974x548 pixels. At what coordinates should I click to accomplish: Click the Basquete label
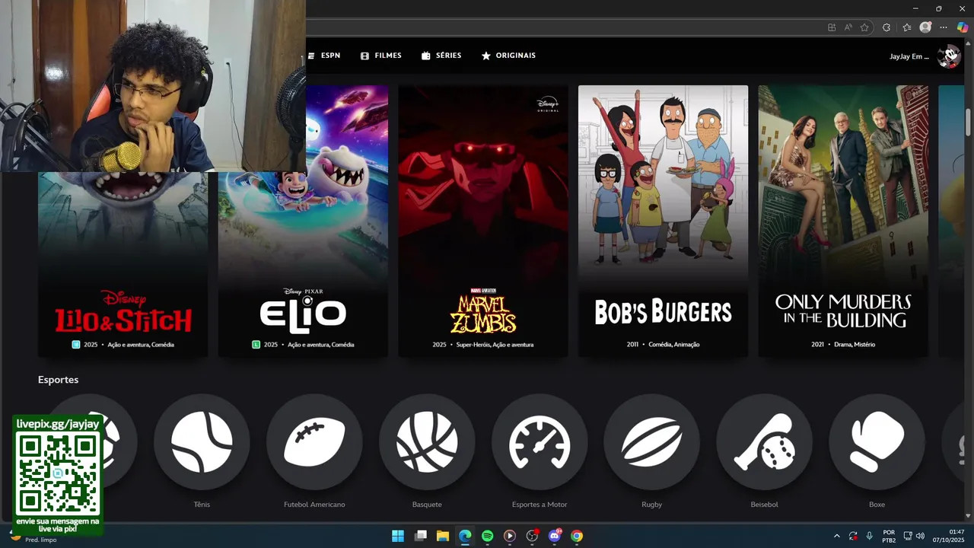tap(427, 505)
